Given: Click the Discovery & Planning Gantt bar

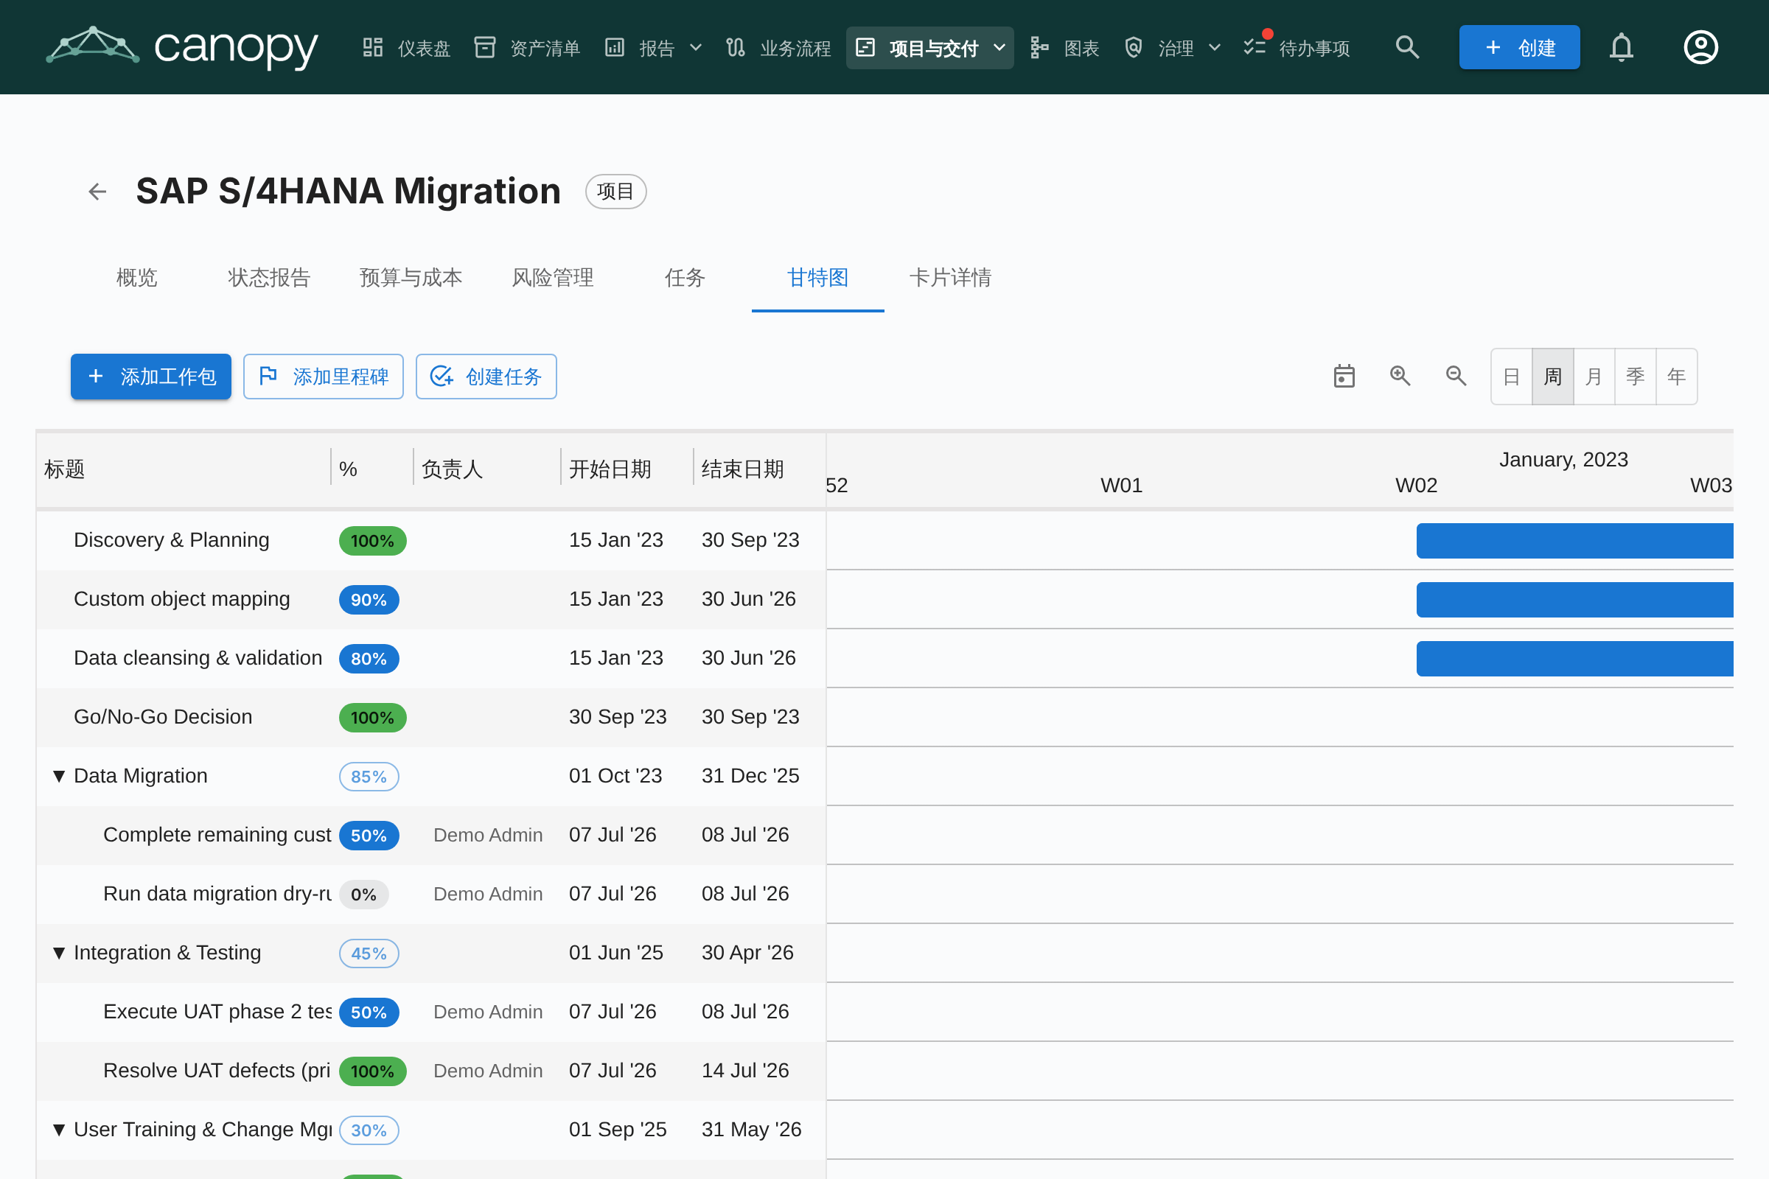Looking at the screenshot, I should pos(1574,541).
